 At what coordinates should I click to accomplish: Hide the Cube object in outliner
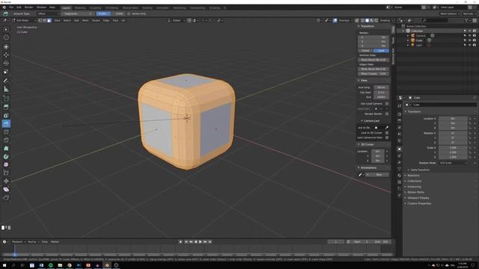(469, 40)
